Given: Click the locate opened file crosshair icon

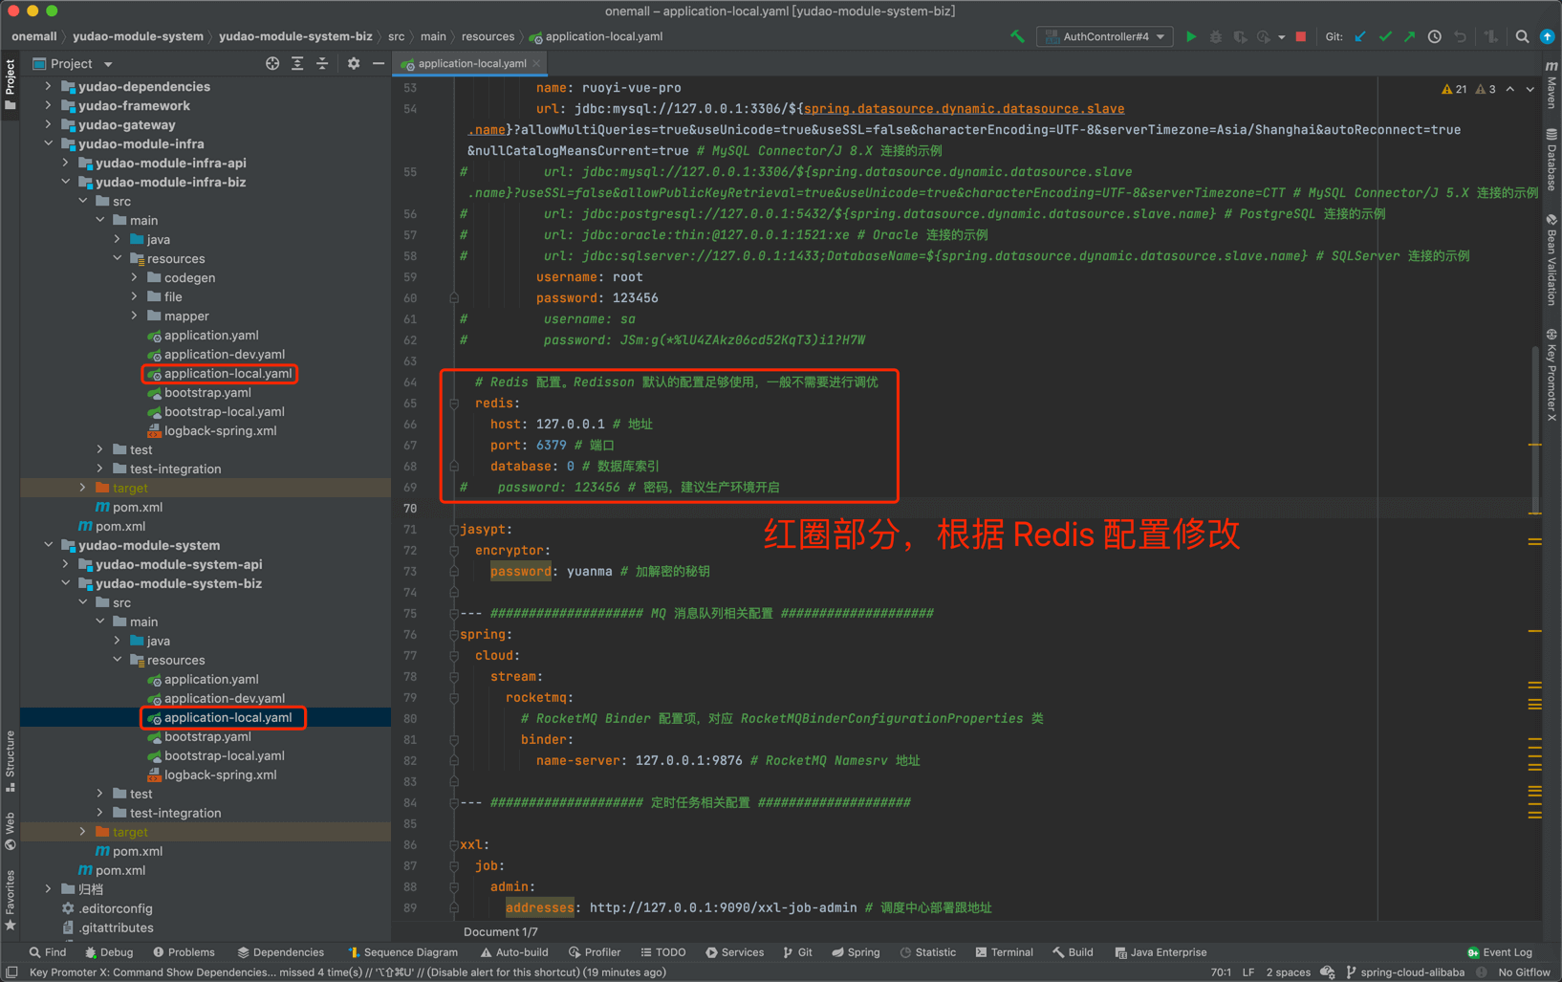Looking at the screenshot, I should 272,63.
